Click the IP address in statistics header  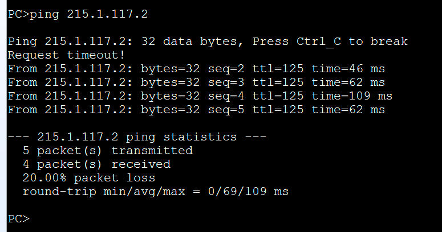pyautogui.click(x=78, y=137)
